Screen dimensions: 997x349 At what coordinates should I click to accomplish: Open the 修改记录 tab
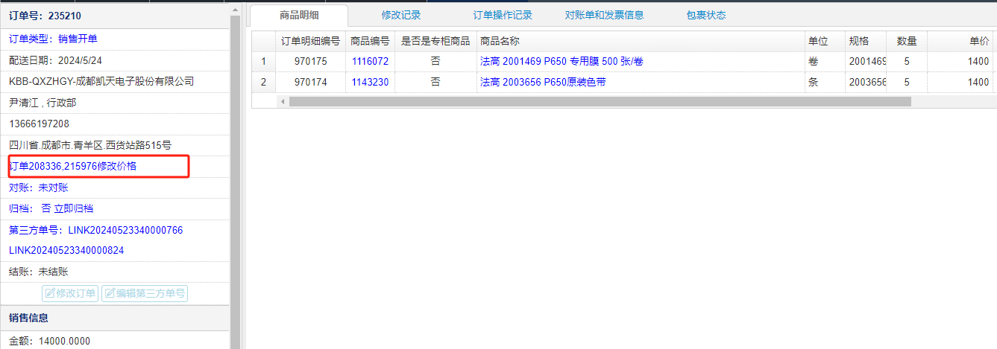pos(401,15)
